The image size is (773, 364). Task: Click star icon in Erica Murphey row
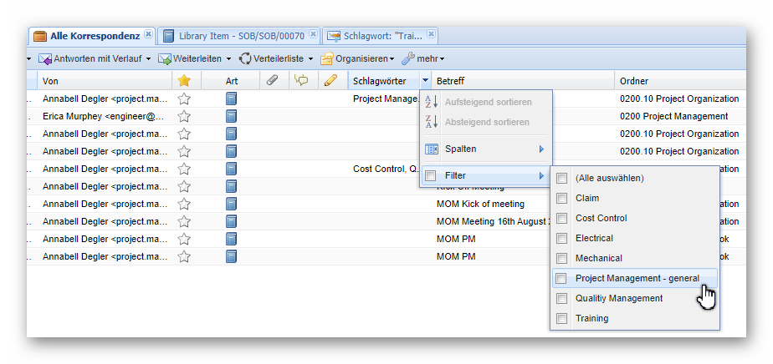click(x=184, y=116)
